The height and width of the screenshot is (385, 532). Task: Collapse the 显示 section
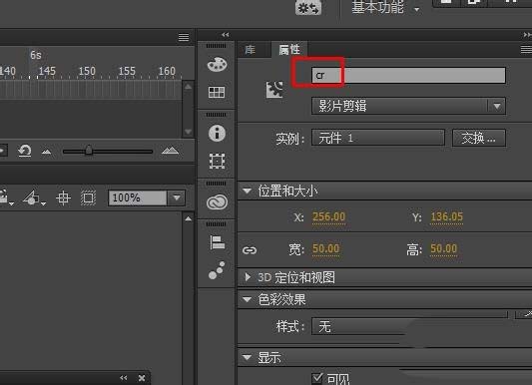pos(247,357)
